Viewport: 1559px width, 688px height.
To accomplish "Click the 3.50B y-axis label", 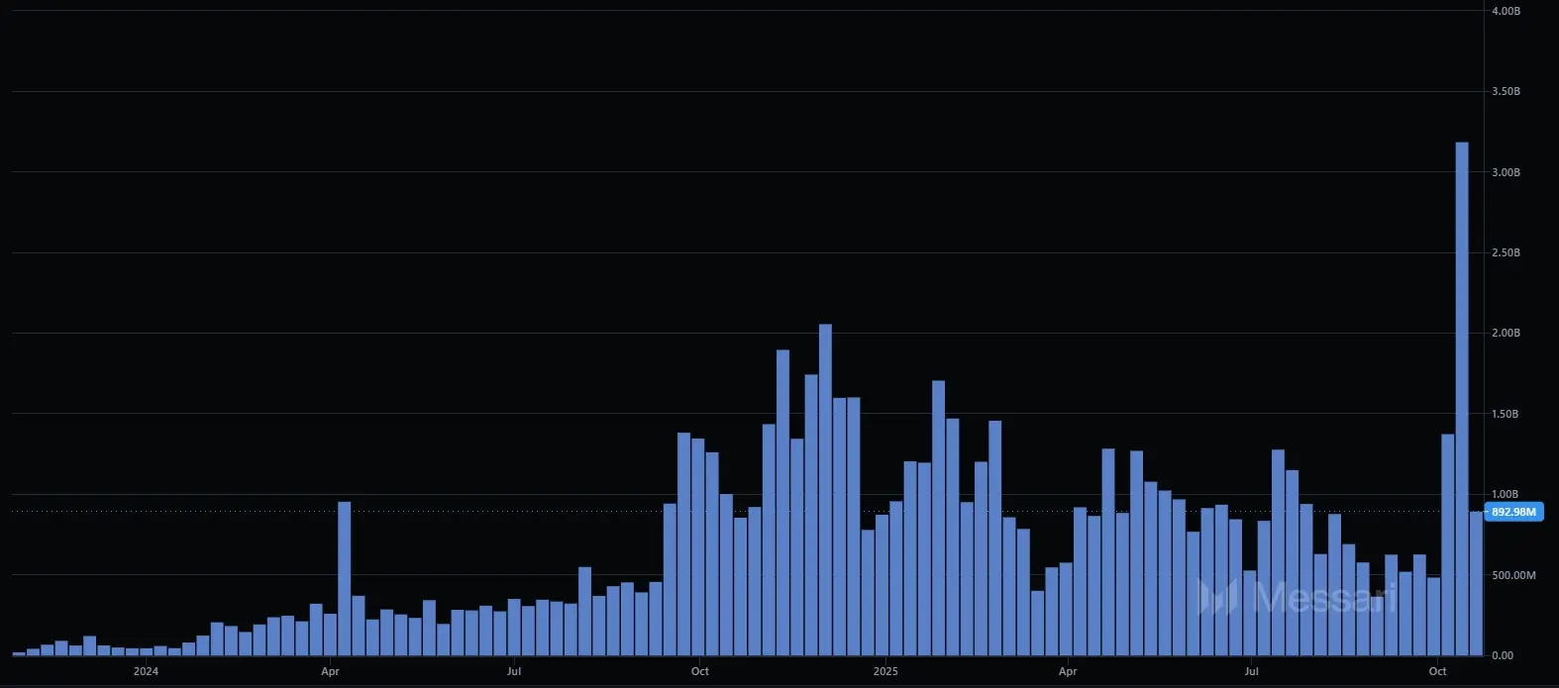I will pyautogui.click(x=1505, y=91).
